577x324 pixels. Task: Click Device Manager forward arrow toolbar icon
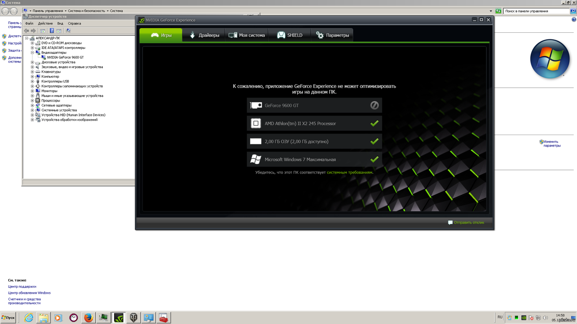click(33, 31)
